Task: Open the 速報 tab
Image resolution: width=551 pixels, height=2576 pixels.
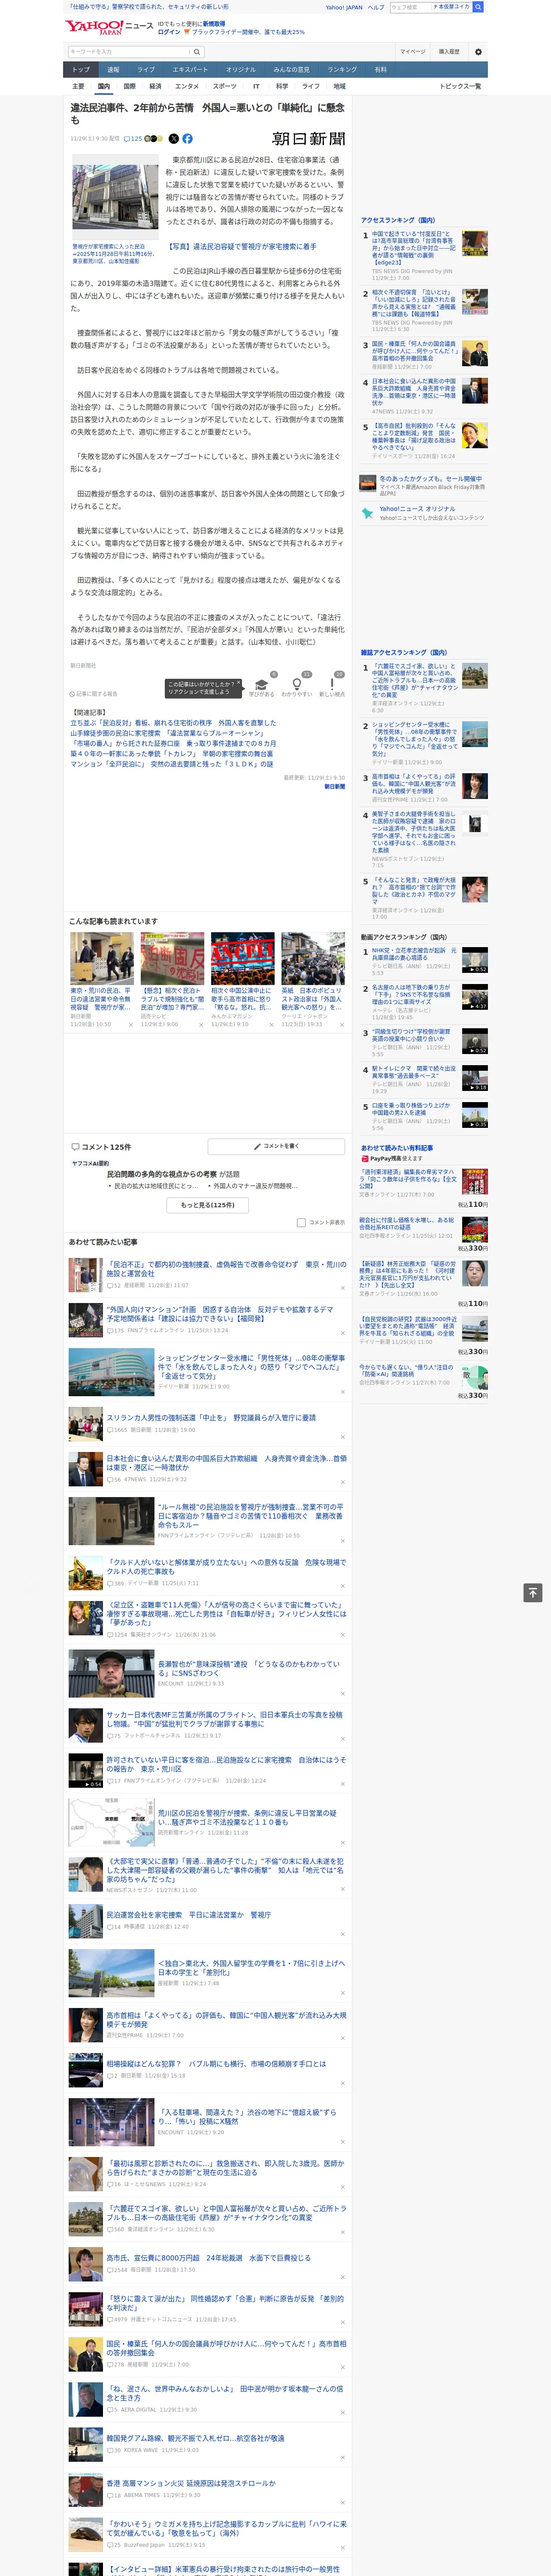Action: pos(113,70)
